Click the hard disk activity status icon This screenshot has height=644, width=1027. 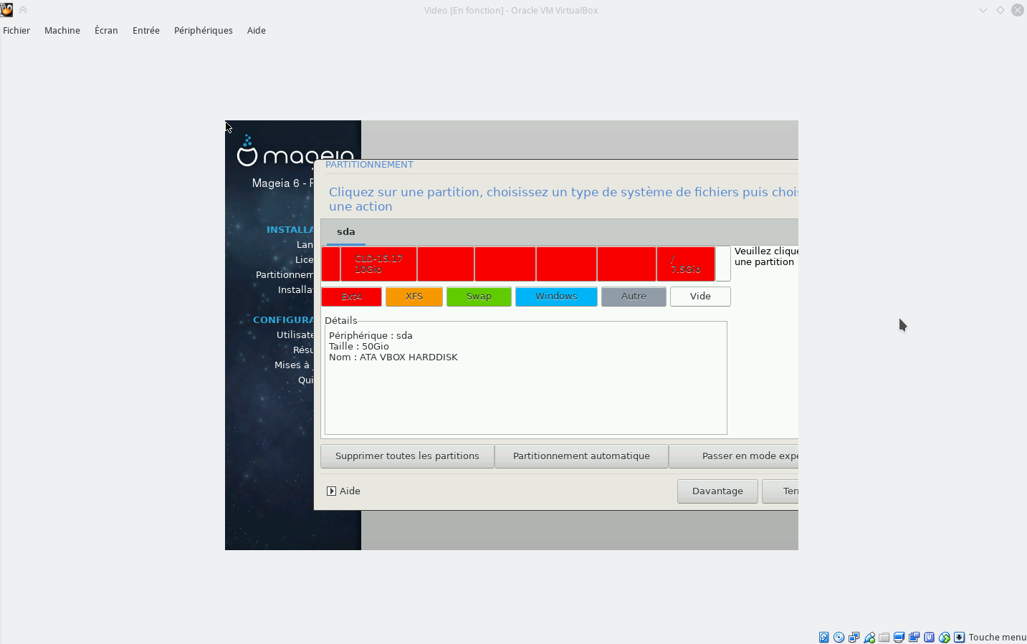(824, 637)
